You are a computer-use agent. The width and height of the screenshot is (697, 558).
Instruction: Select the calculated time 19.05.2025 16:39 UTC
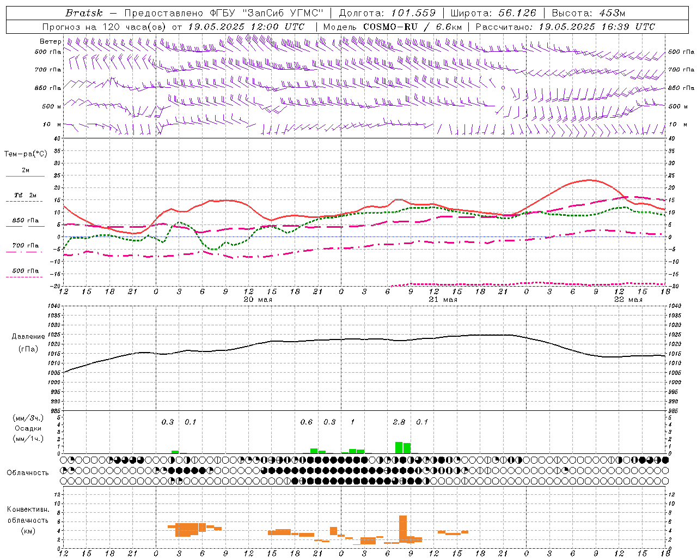pos(597,27)
